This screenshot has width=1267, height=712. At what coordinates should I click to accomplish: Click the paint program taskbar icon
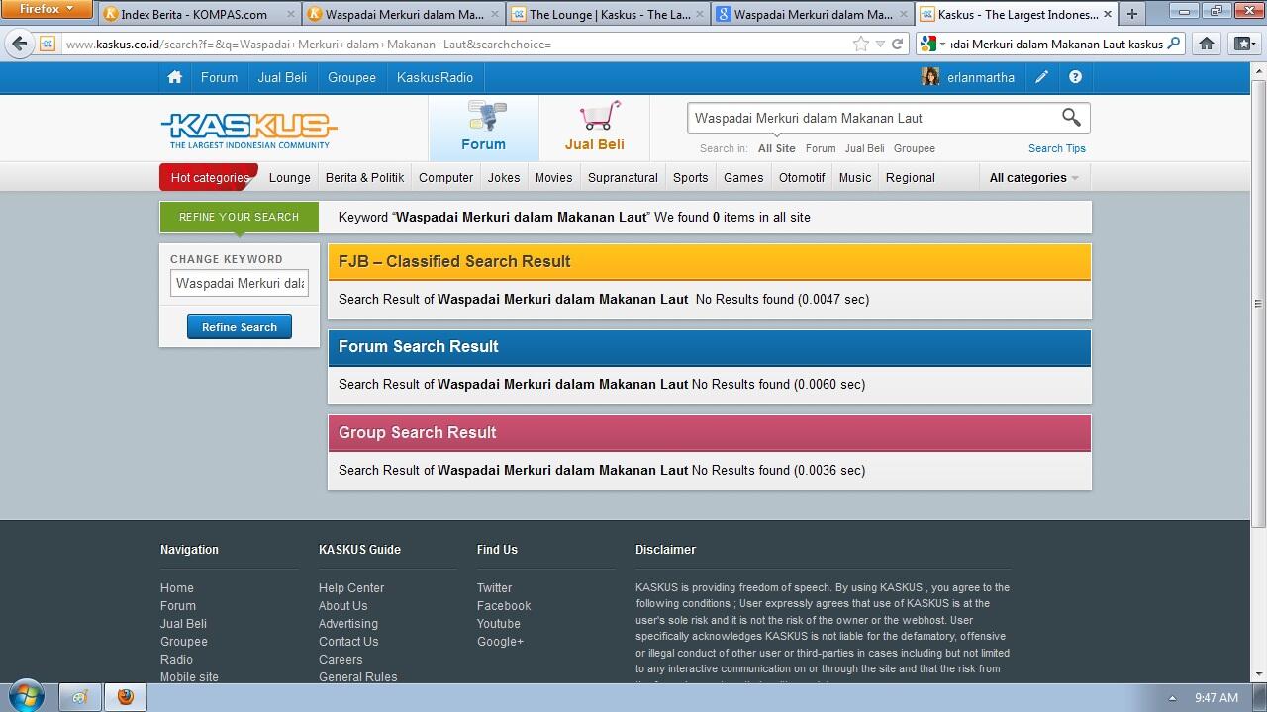pyautogui.click(x=79, y=697)
